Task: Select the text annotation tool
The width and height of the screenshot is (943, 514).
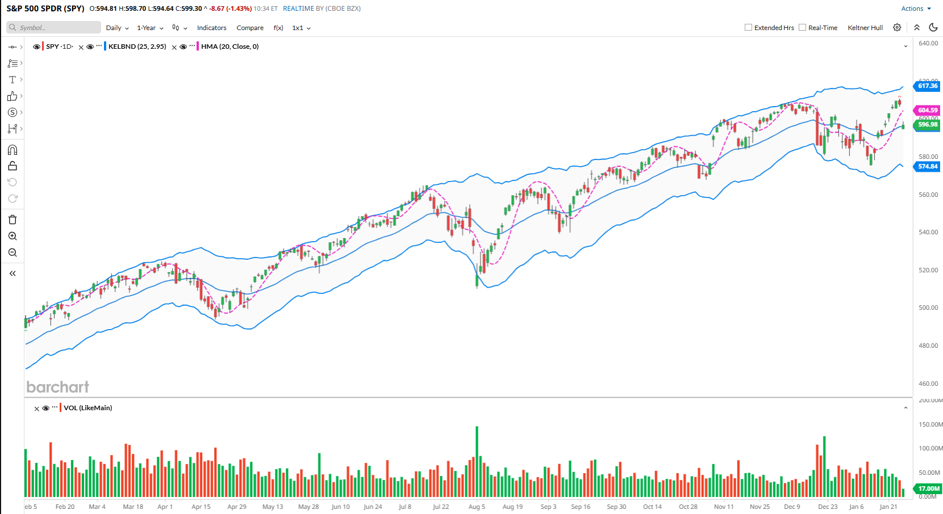Action: (12, 80)
